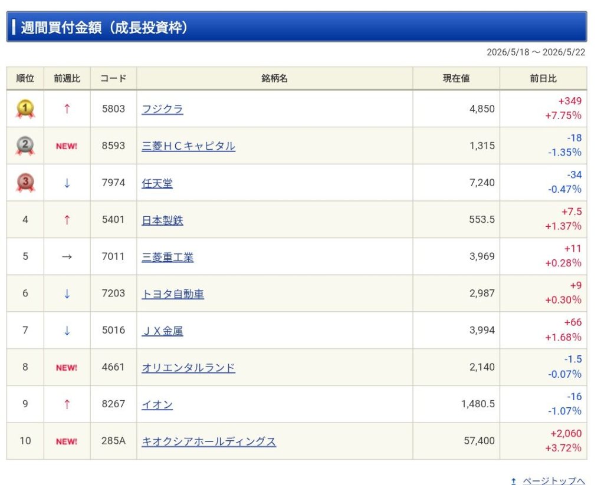
Task: Click the date range 2026/5/18 ～ 2026/5/22
Action: click(x=536, y=52)
